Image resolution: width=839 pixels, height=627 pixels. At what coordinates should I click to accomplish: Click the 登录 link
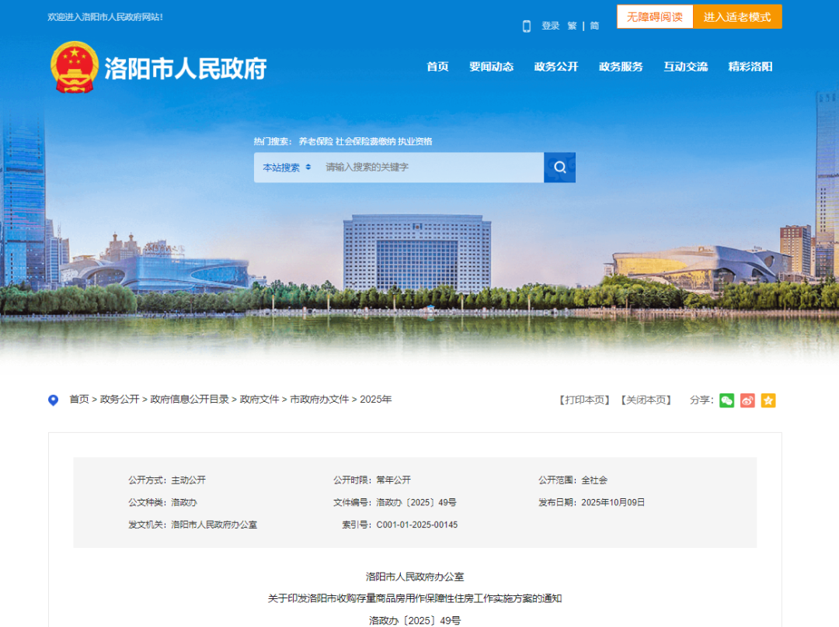pos(550,26)
